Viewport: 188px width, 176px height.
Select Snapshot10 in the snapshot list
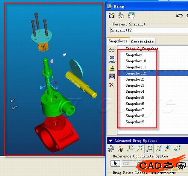point(136,61)
